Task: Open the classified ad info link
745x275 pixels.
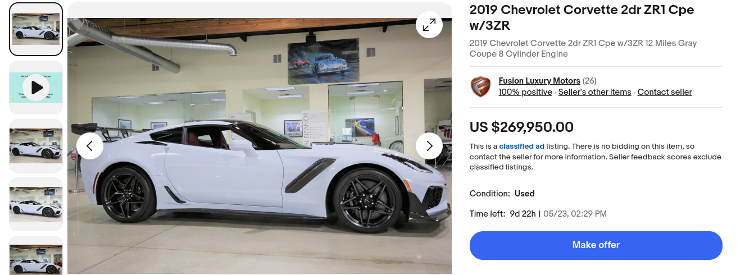Action: click(521, 146)
